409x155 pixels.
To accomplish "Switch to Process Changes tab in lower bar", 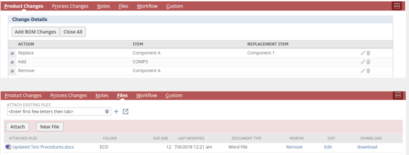I will point(68,95).
